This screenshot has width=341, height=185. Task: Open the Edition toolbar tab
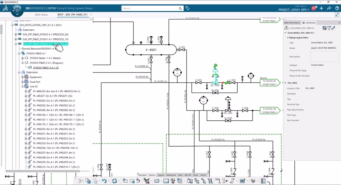152,175
